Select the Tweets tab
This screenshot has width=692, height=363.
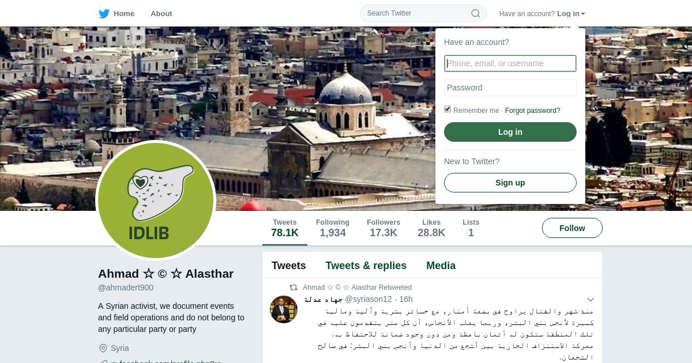click(x=289, y=266)
